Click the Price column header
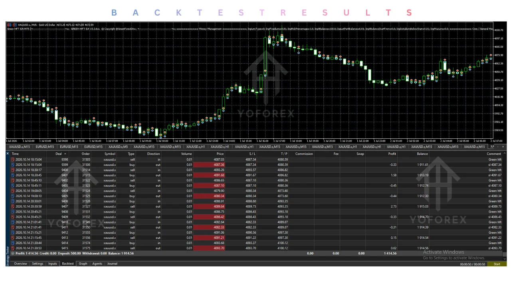 (x=220, y=153)
